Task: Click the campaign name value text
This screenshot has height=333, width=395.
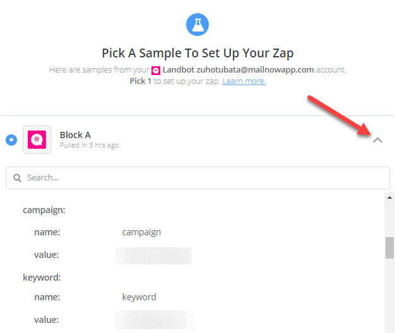Action: point(141,232)
